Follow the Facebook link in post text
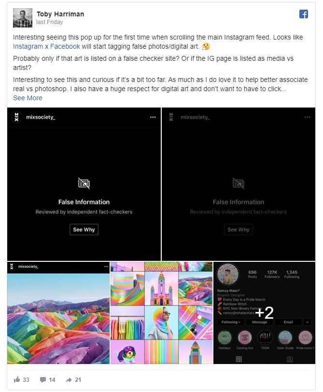 pos(65,46)
